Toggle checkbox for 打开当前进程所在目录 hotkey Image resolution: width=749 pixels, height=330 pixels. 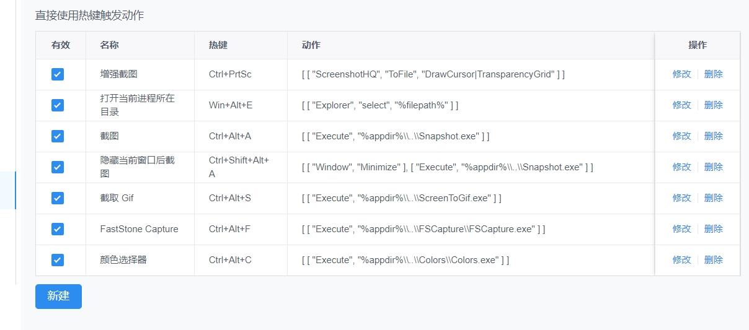(58, 105)
